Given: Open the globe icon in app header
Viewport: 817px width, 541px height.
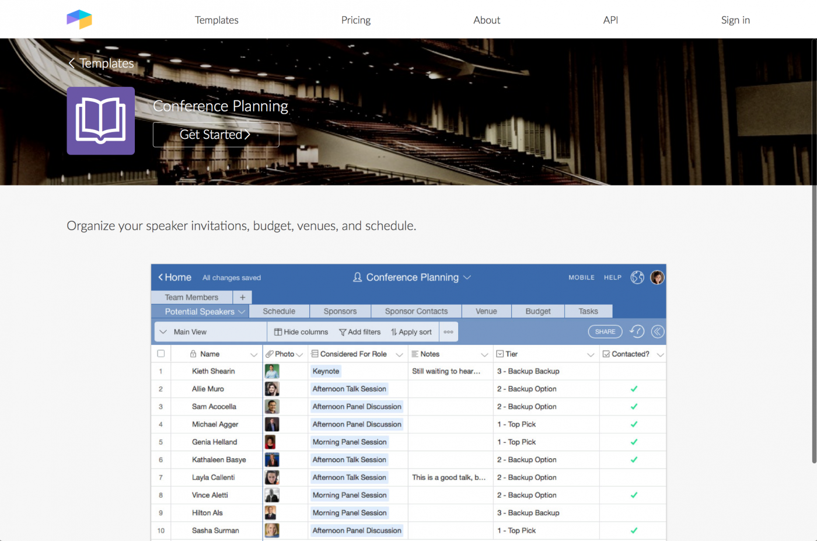Looking at the screenshot, I should point(637,277).
